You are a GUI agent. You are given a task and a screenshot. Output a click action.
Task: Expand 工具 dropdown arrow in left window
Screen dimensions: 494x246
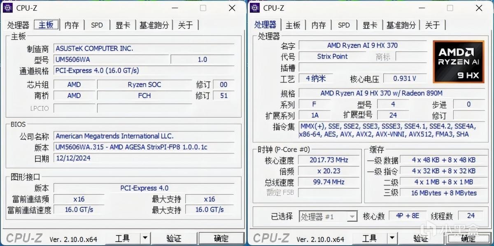(x=145, y=238)
